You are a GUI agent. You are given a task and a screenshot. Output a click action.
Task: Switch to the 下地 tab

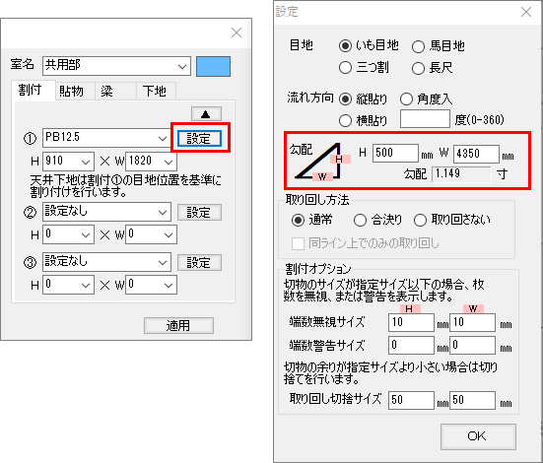(155, 91)
